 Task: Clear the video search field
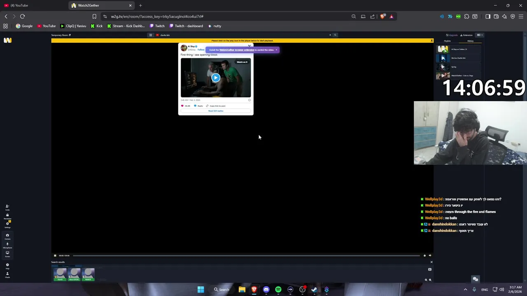tap(330, 35)
